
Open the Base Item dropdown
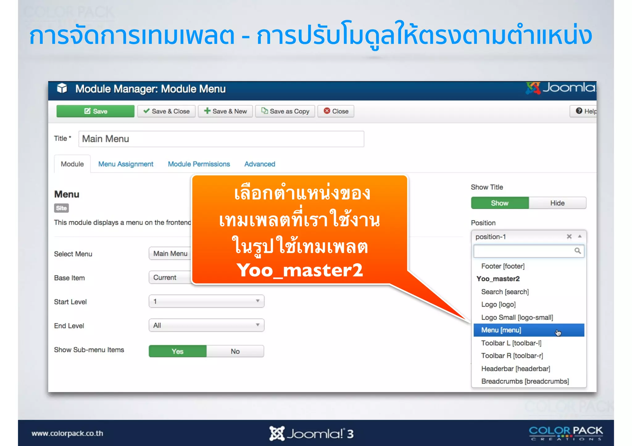click(170, 277)
